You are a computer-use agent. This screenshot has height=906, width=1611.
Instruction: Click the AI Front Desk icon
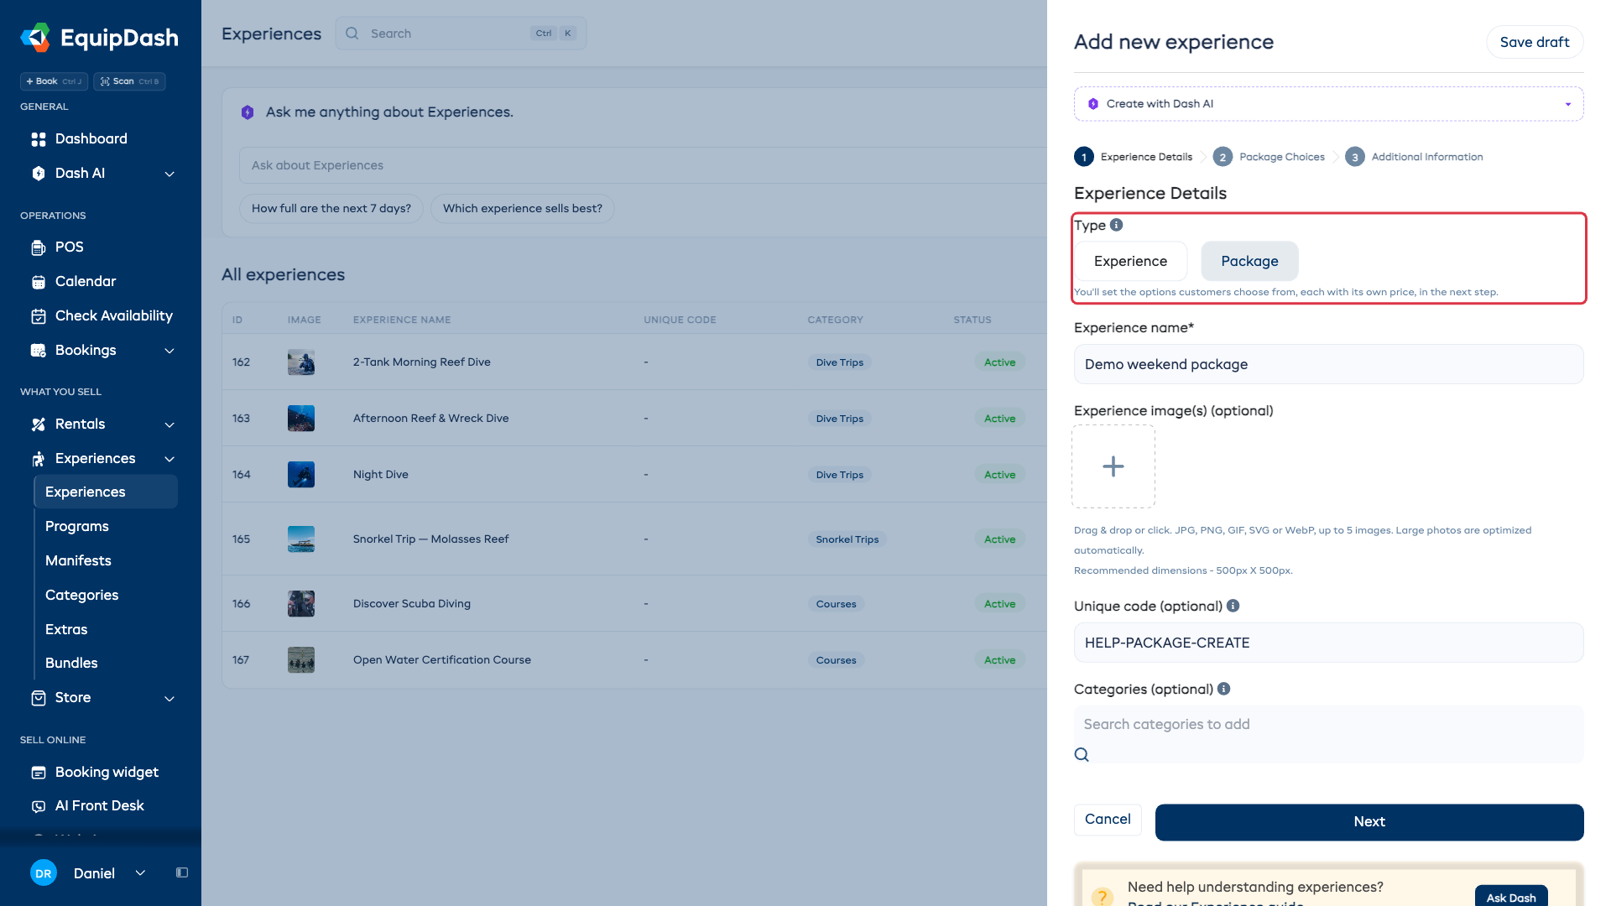point(39,806)
